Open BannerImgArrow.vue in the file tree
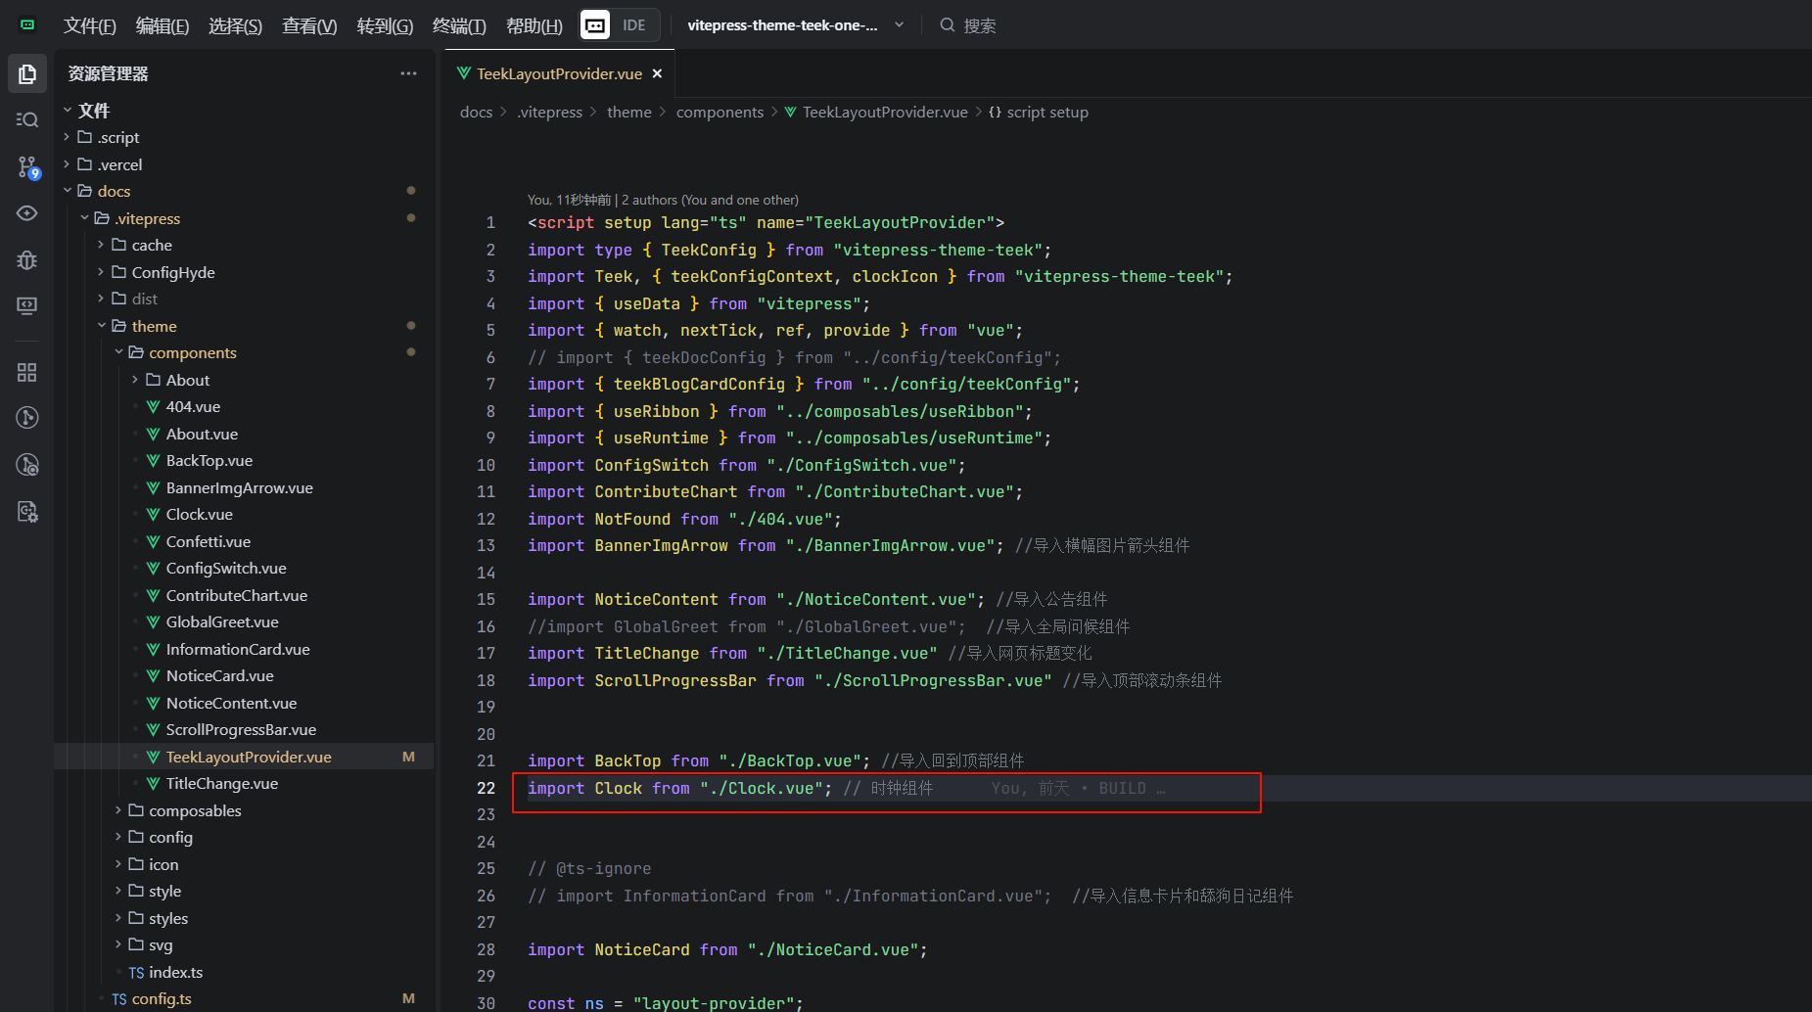The width and height of the screenshot is (1812, 1012). click(x=240, y=487)
